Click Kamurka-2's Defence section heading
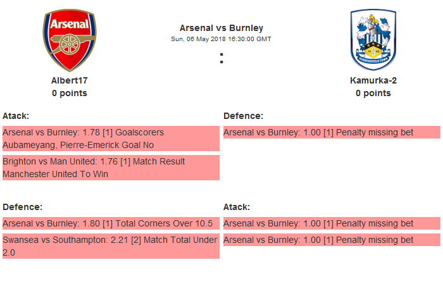 tap(244, 116)
